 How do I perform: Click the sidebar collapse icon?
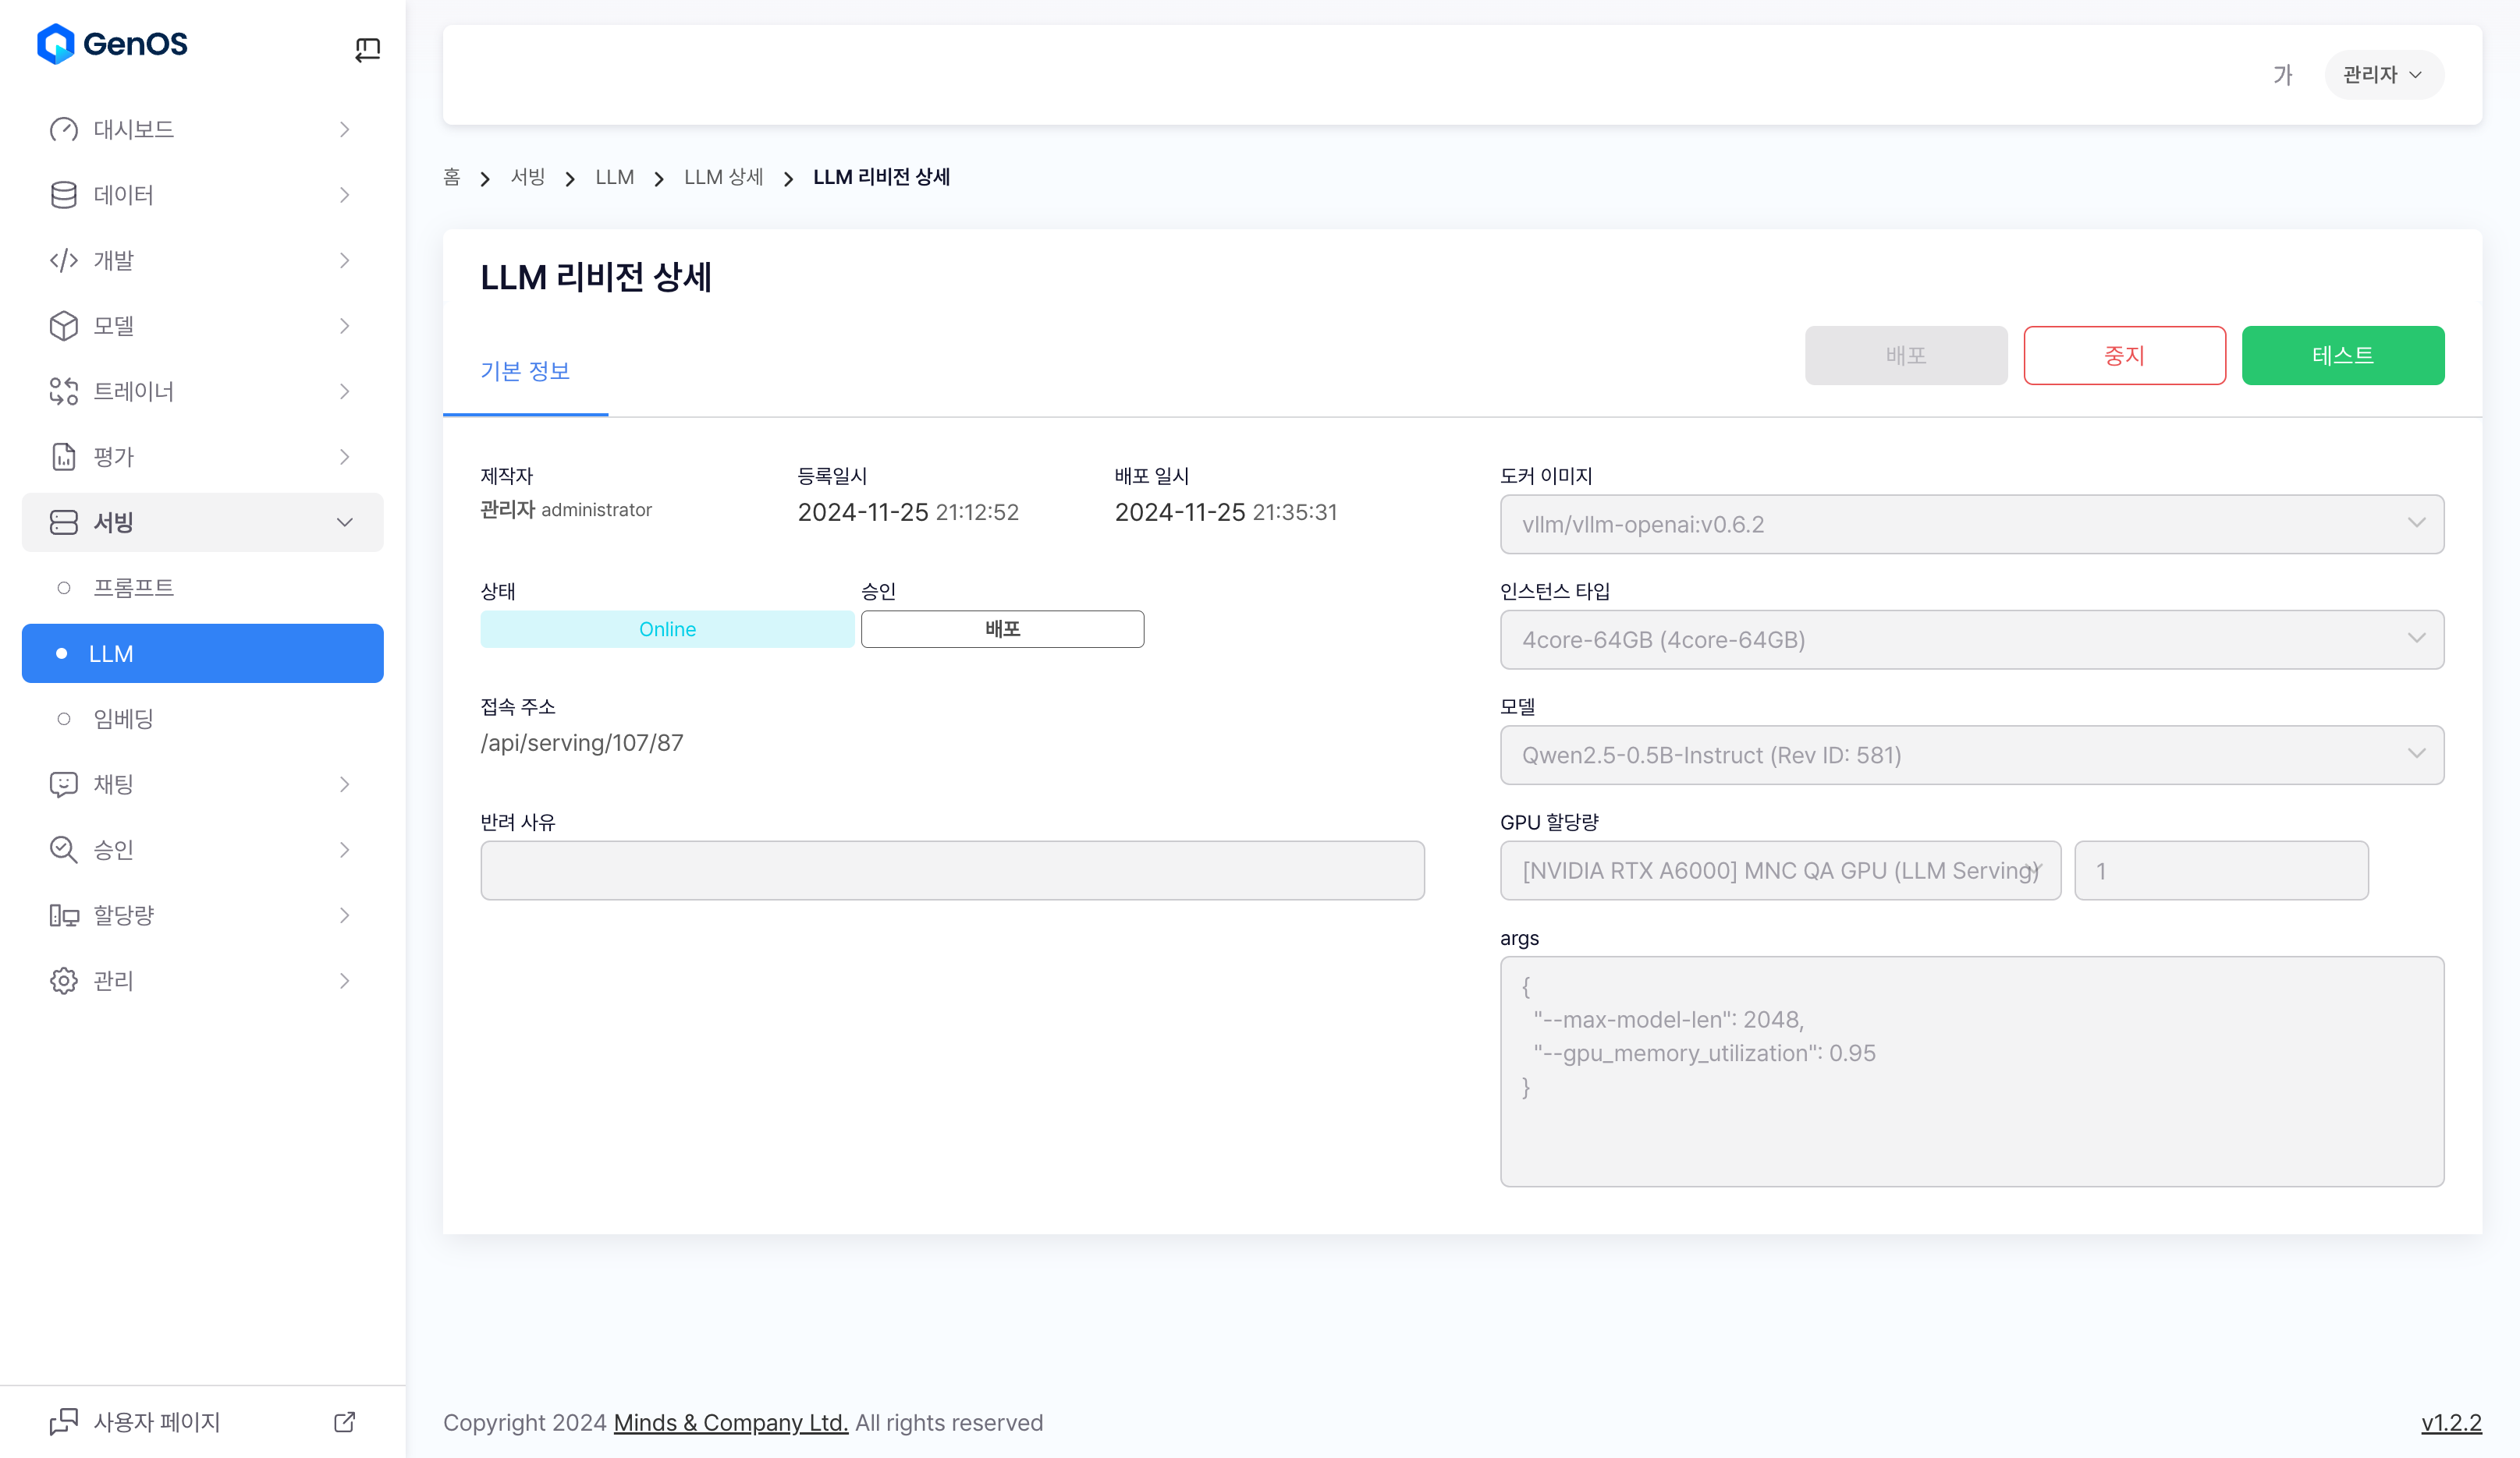click(367, 49)
